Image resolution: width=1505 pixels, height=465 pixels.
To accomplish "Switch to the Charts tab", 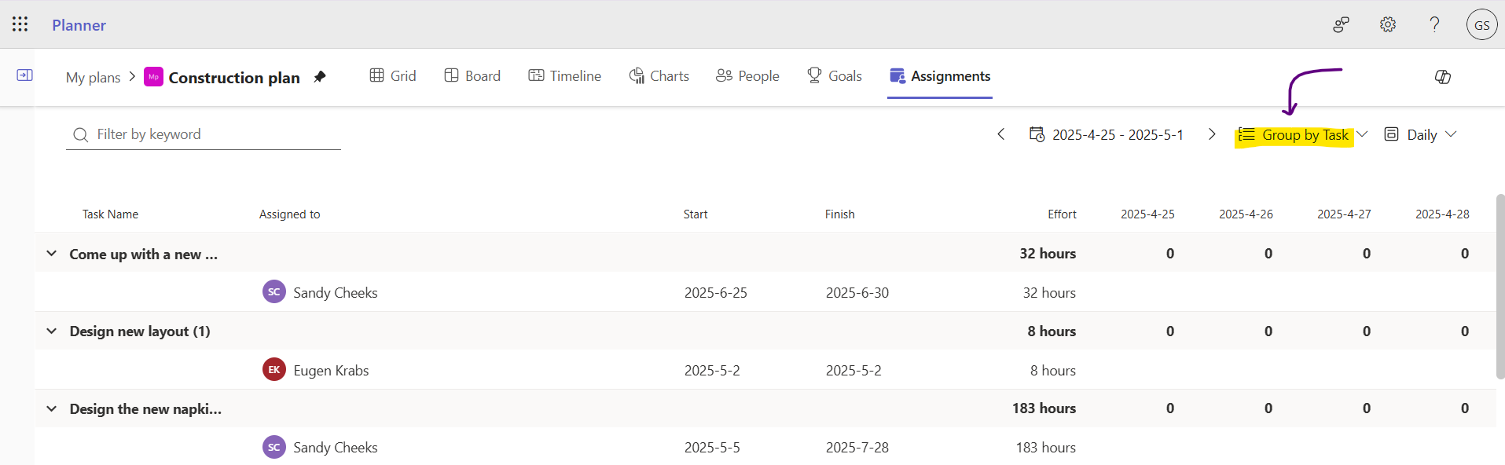I will point(659,76).
